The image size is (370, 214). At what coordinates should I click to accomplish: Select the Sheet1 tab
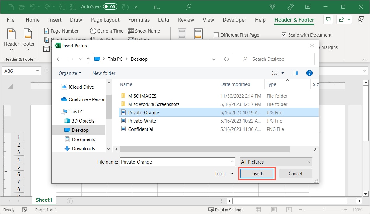click(44, 200)
